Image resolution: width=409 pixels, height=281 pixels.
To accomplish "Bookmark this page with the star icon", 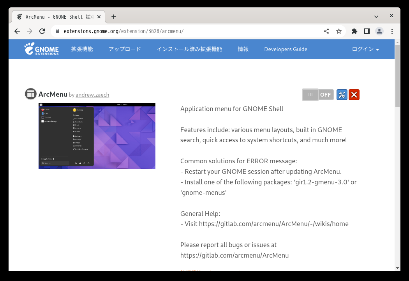I will [x=339, y=31].
